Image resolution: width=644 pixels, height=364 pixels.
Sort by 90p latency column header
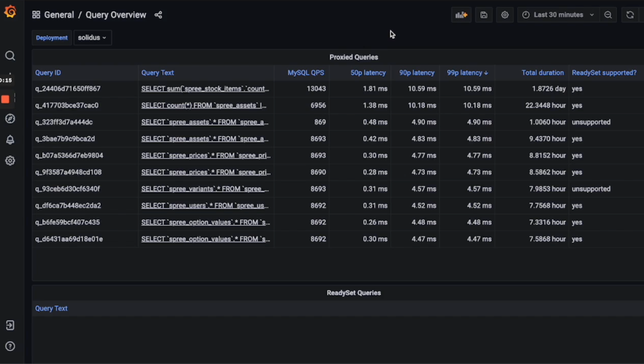(x=417, y=73)
